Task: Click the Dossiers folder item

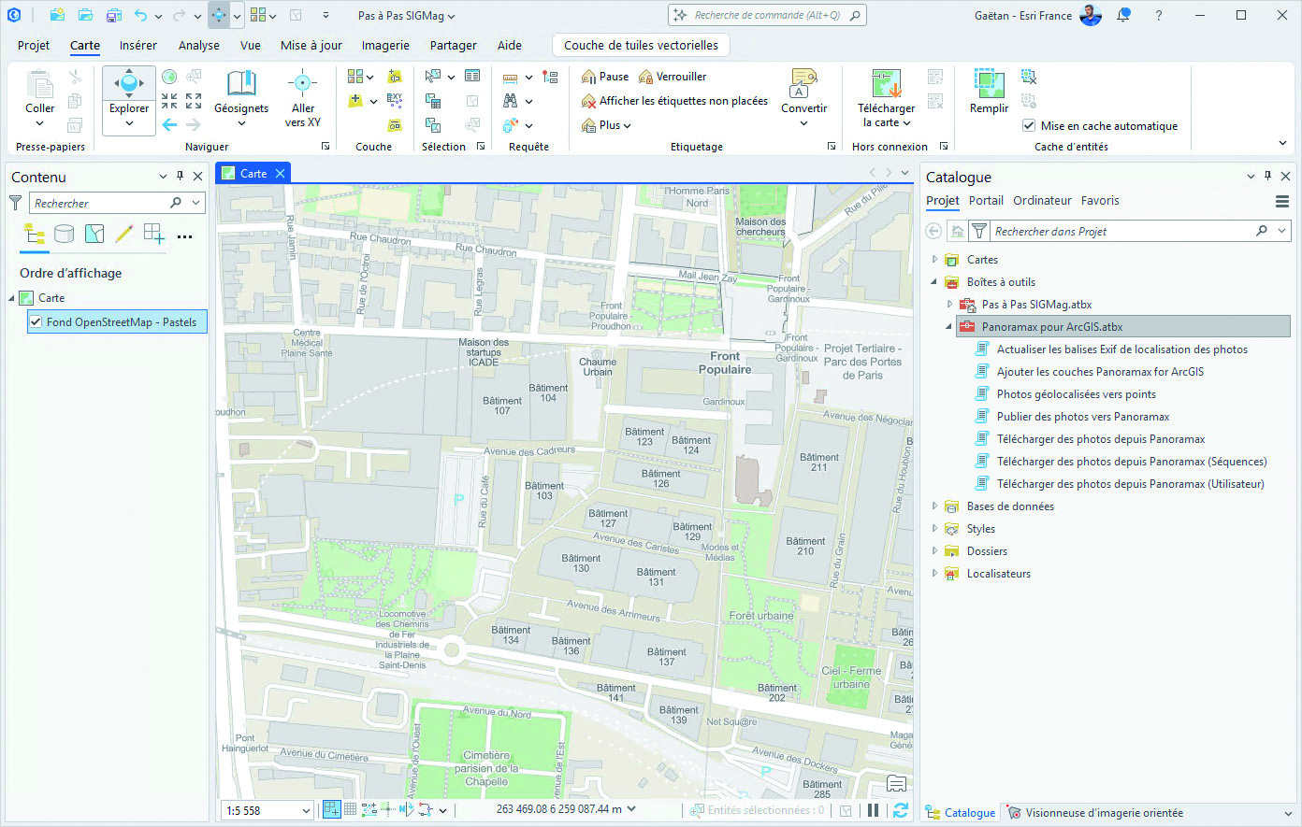Action: (987, 551)
